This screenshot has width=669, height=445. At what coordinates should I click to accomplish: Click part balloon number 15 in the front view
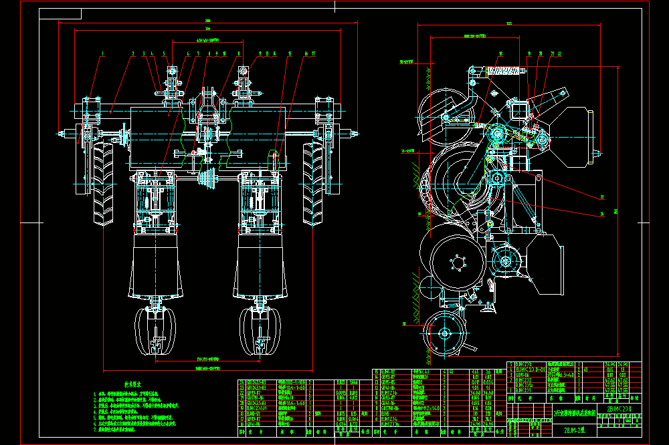[x=290, y=53]
